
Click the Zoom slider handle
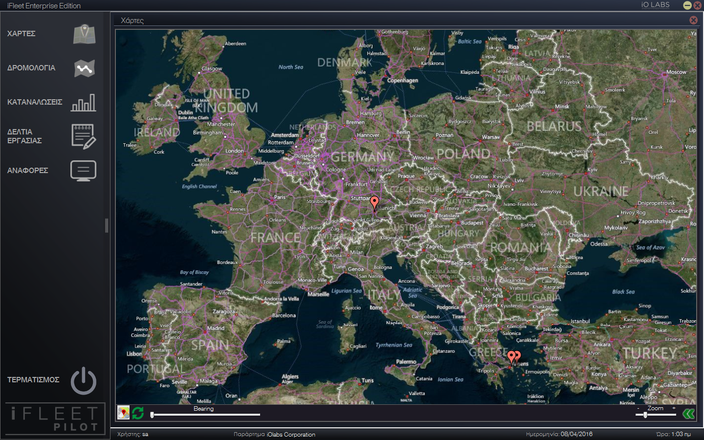pos(645,415)
